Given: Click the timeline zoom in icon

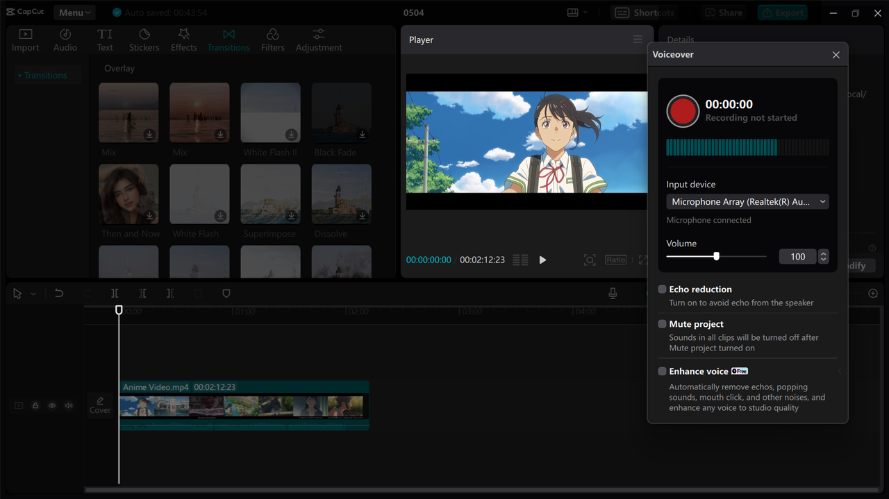Looking at the screenshot, I should click(x=873, y=294).
